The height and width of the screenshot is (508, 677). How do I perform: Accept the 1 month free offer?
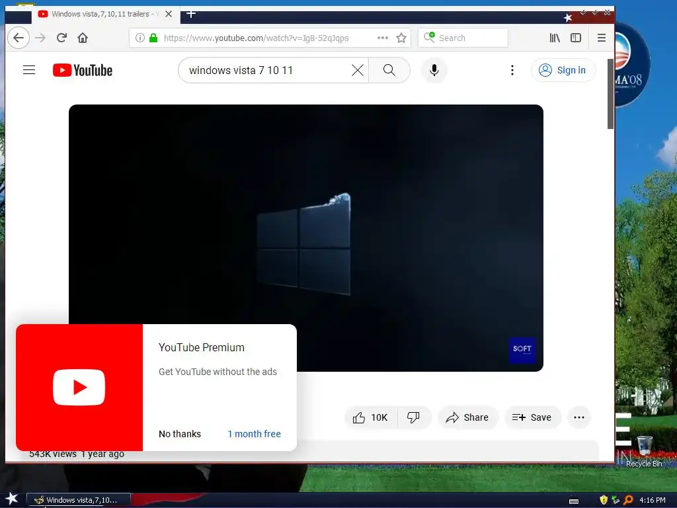coord(255,434)
